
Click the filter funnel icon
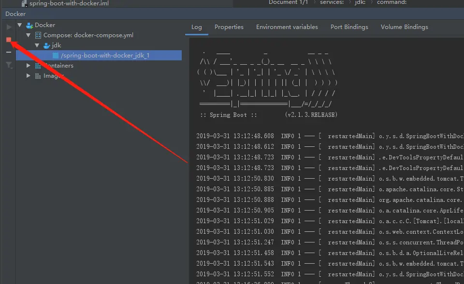(x=9, y=65)
